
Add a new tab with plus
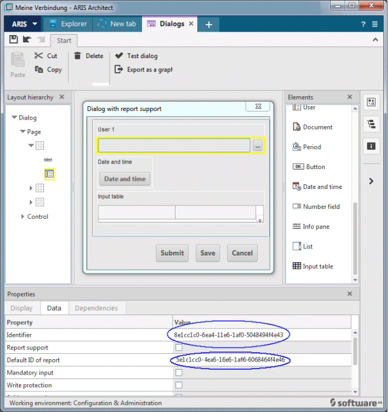tap(209, 25)
